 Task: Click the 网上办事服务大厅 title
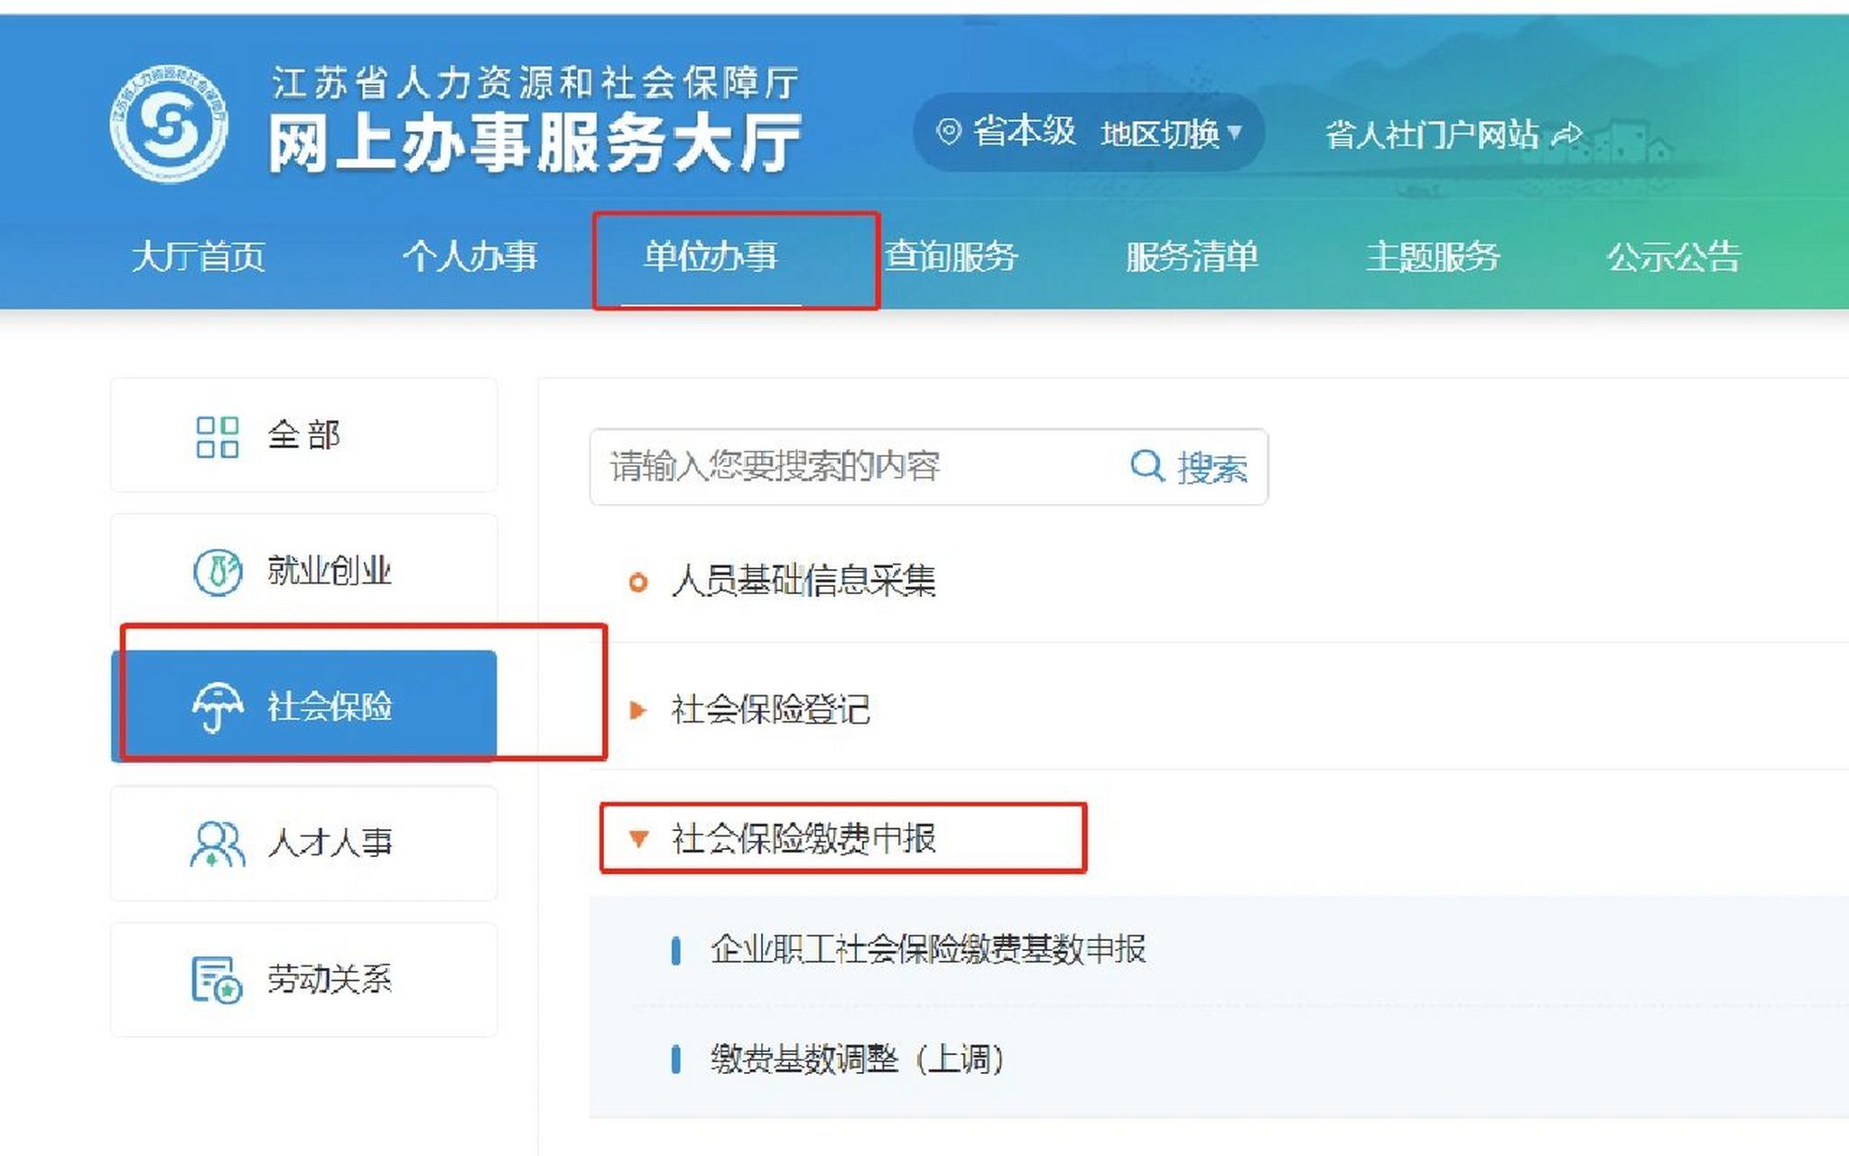click(534, 144)
